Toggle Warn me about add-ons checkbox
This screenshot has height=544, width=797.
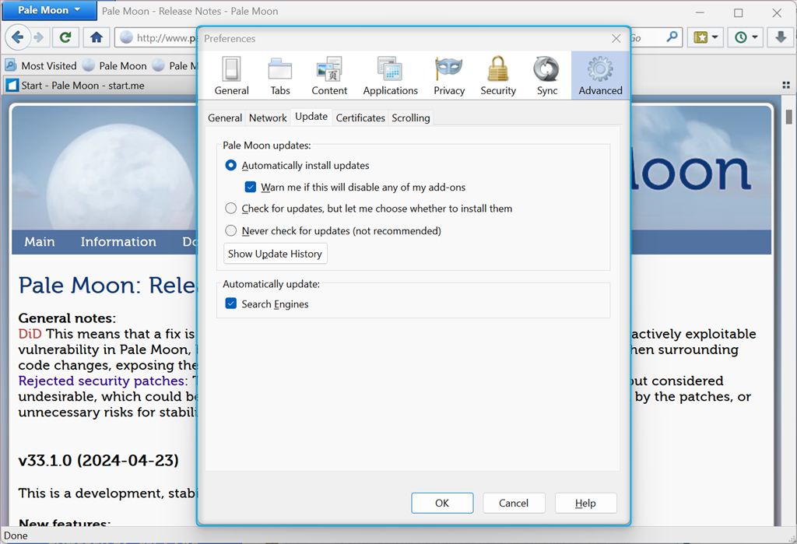250,187
